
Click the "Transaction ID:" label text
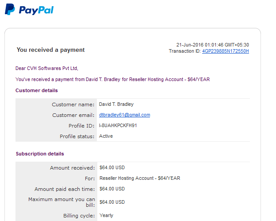(184, 51)
